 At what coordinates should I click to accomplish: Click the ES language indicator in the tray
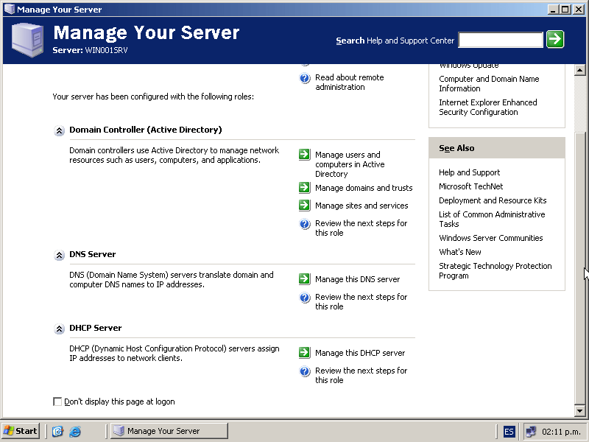tap(509, 431)
